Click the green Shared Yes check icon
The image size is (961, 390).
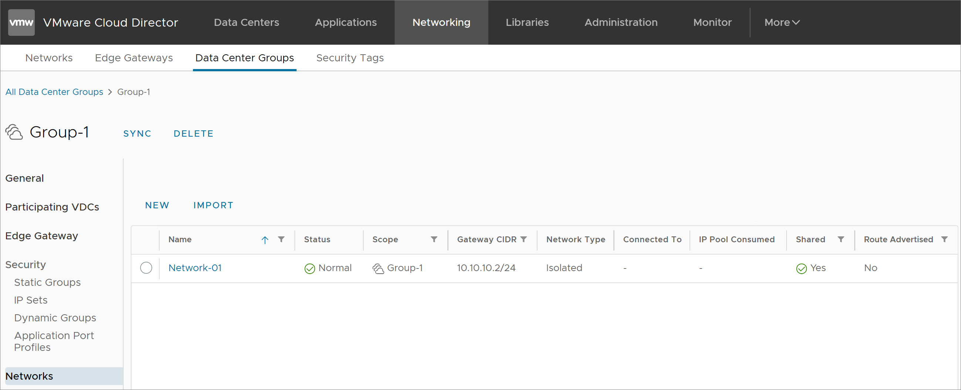pyautogui.click(x=801, y=268)
